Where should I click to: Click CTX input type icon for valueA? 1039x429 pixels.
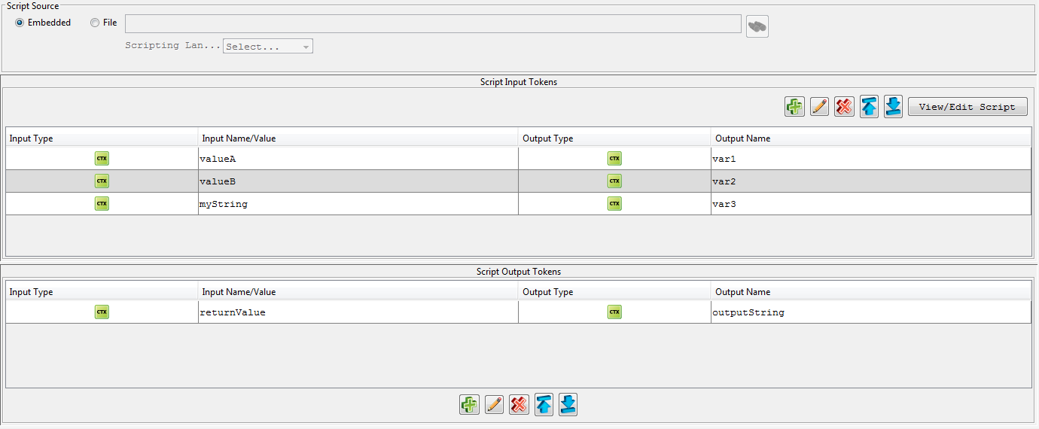point(102,159)
